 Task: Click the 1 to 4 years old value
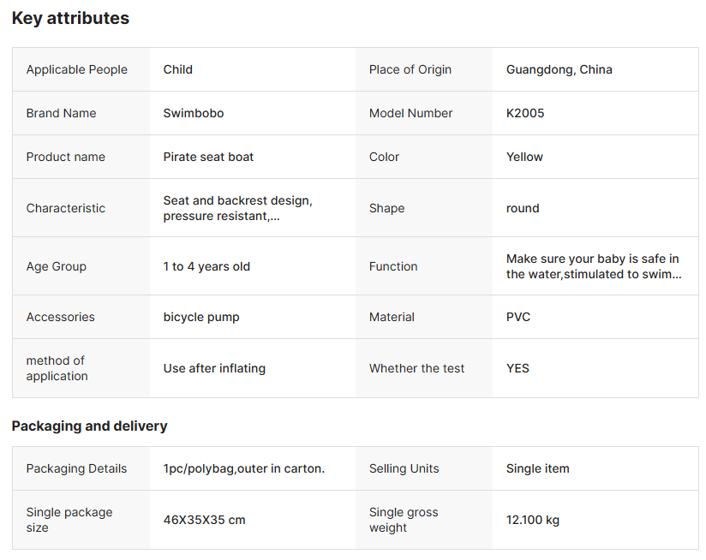[206, 266]
